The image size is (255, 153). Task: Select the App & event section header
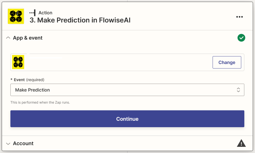28,38
